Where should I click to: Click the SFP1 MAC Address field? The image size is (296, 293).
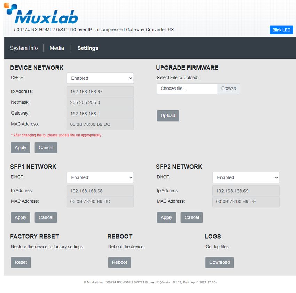coord(100,202)
